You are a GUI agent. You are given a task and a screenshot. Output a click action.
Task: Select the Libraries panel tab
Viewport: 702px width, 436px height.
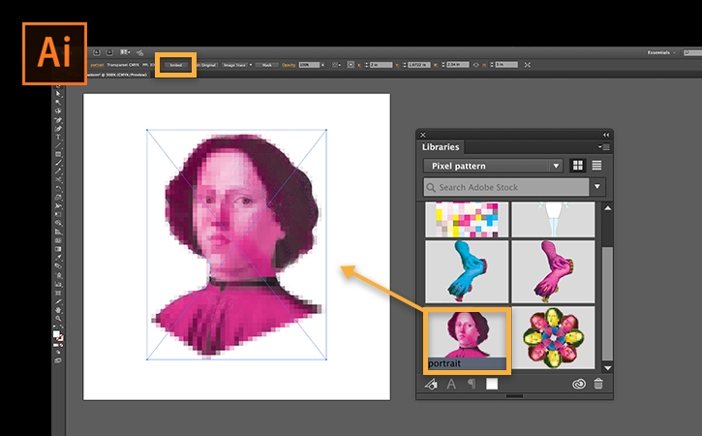(441, 147)
